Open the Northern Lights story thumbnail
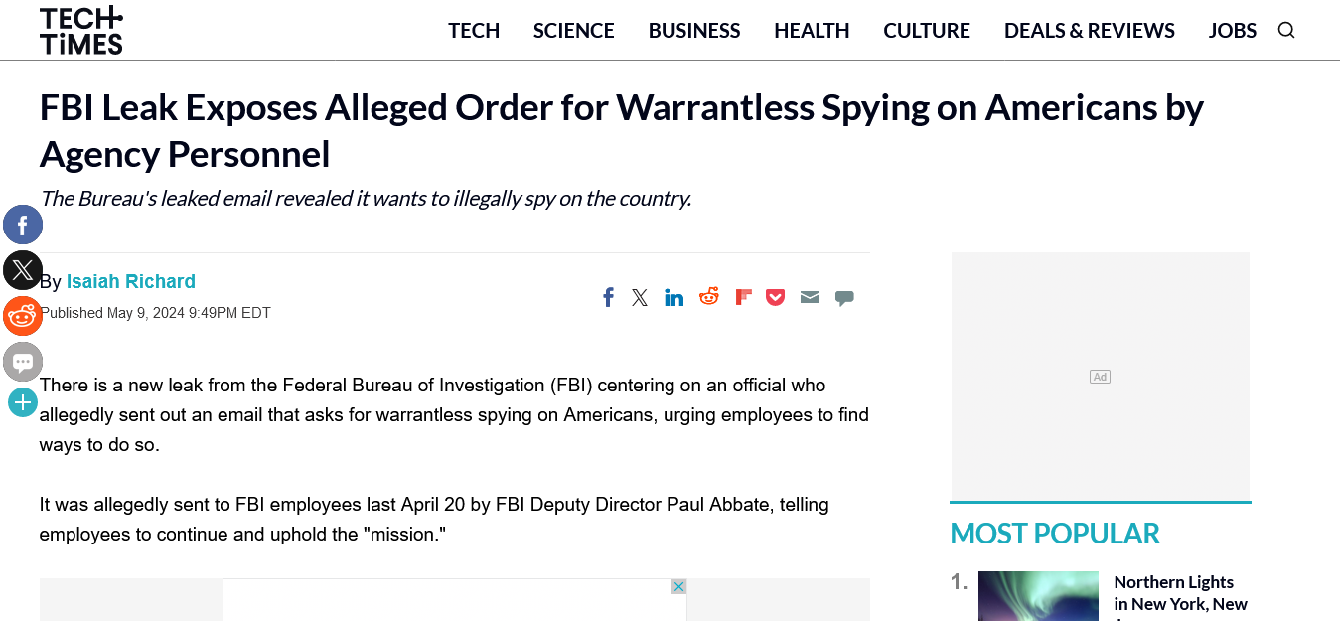 coord(1038,596)
